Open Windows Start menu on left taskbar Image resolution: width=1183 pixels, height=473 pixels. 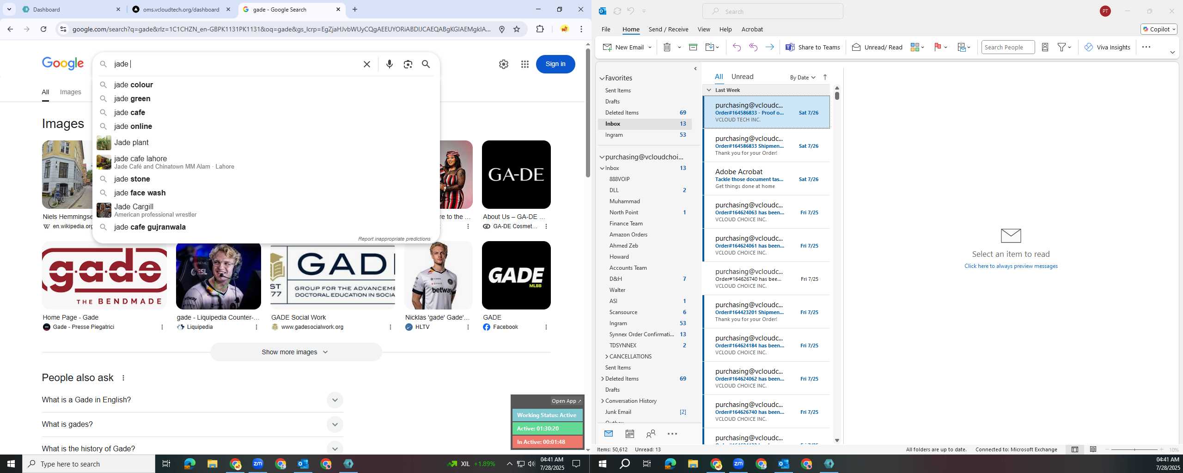(11, 464)
